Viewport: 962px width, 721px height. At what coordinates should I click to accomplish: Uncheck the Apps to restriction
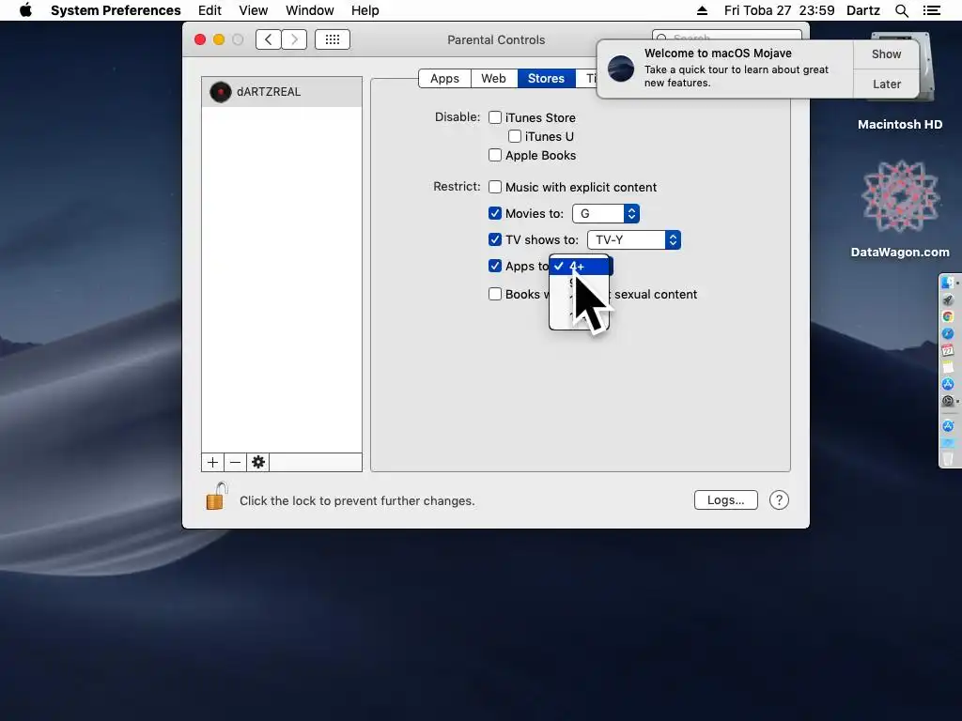coord(495,266)
